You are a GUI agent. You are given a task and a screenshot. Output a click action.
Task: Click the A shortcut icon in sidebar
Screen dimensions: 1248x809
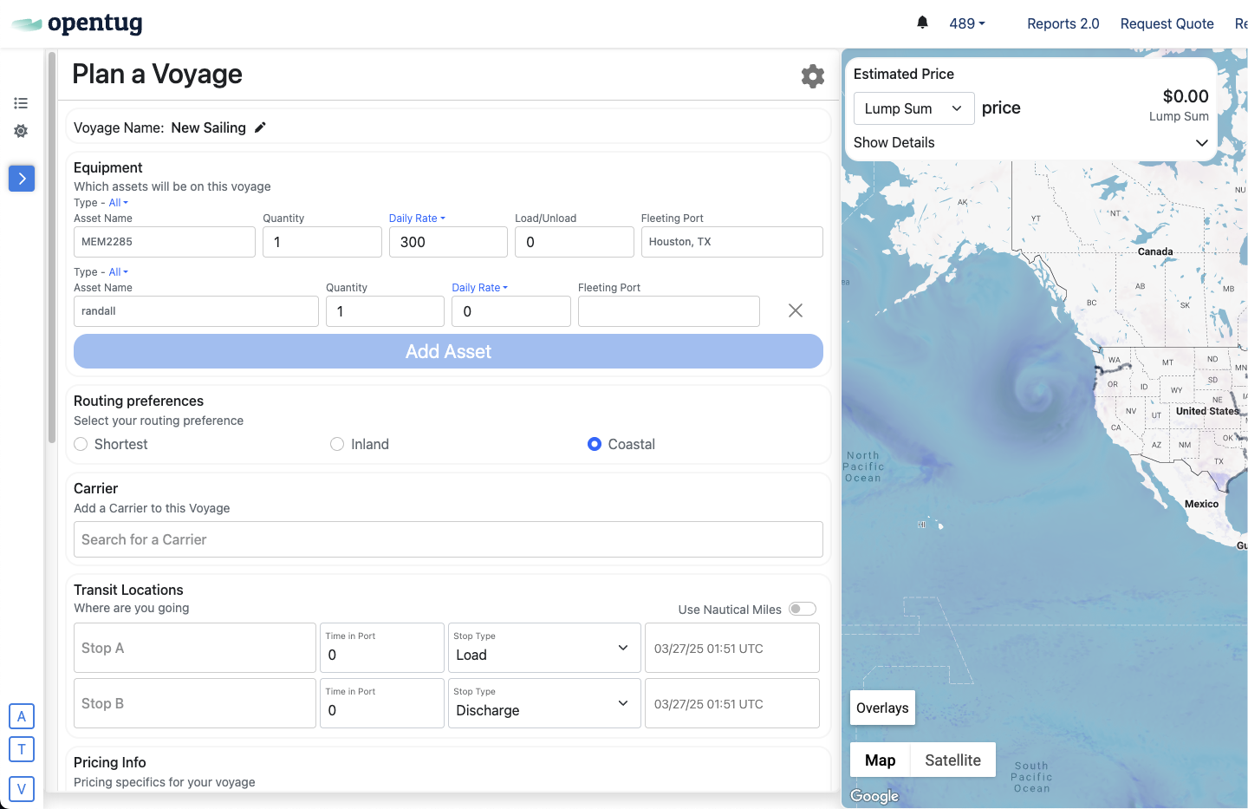[x=22, y=716]
